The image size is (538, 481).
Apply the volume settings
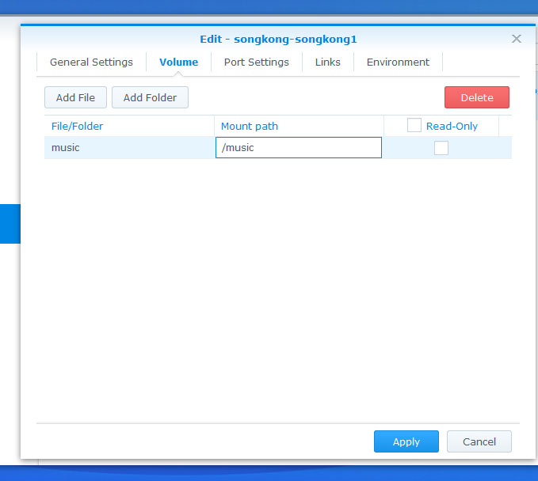(x=406, y=441)
